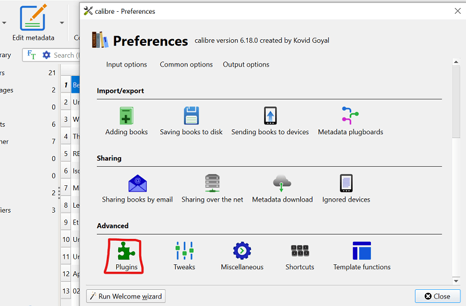Open Input options preferences
Image resolution: width=466 pixels, height=306 pixels.
coord(127,65)
